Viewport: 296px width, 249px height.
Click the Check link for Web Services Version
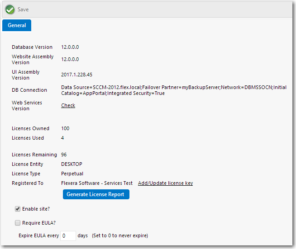[68, 106]
